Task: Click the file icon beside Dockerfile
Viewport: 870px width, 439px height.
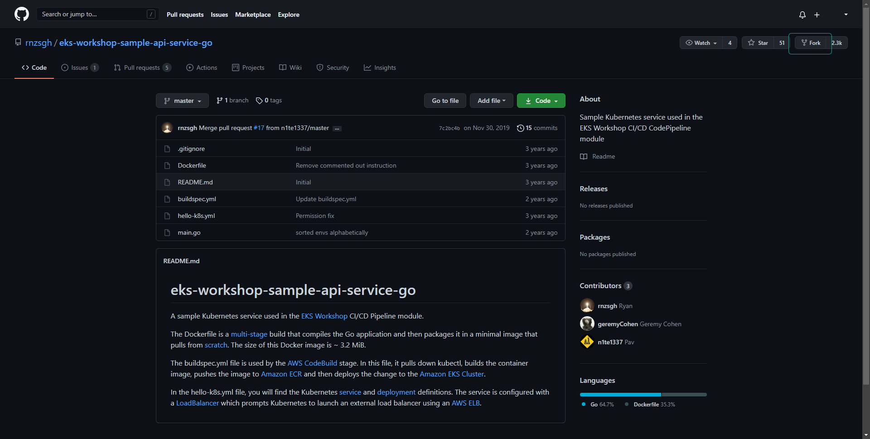Action: pos(167,165)
